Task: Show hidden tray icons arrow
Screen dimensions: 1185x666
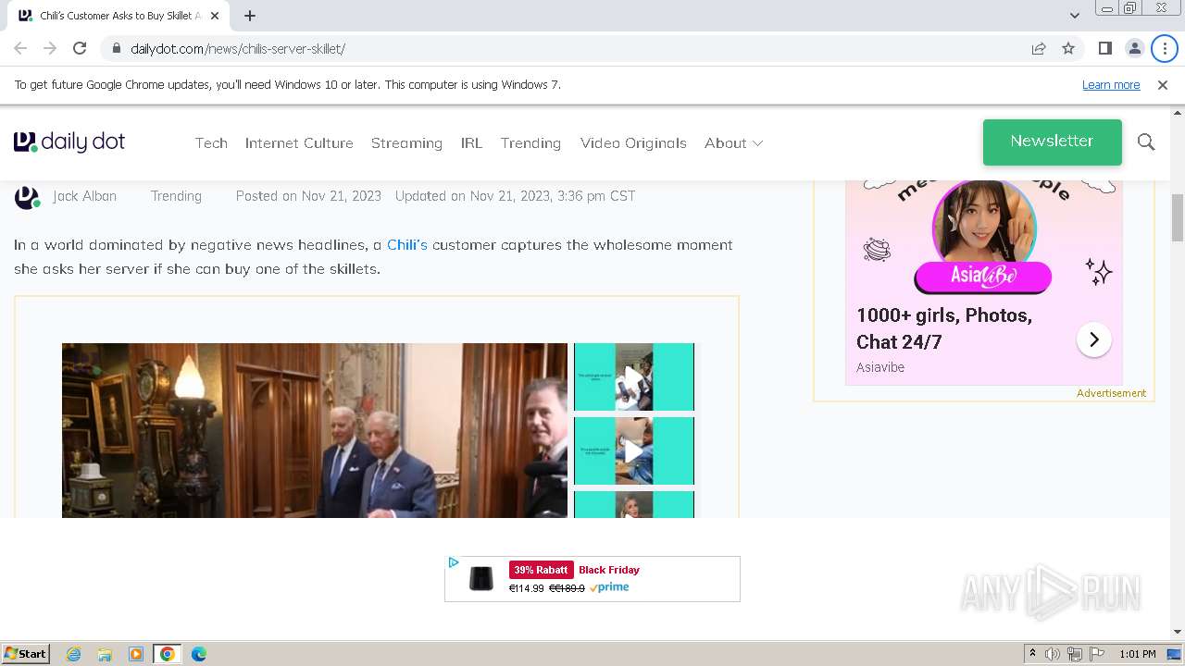Action: click(1032, 654)
